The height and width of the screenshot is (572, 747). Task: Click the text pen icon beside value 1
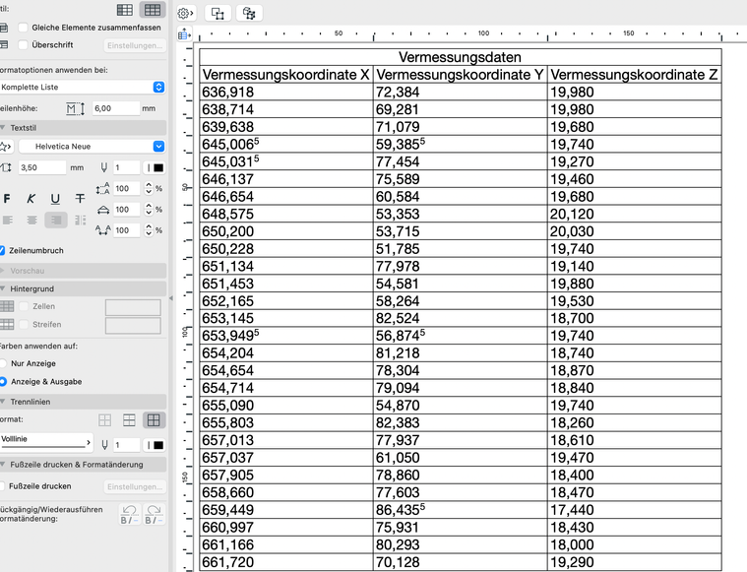point(104,167)
